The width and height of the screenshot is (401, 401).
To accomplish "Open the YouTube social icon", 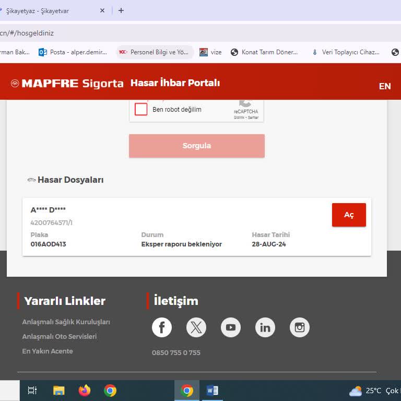I will (231, 327).
